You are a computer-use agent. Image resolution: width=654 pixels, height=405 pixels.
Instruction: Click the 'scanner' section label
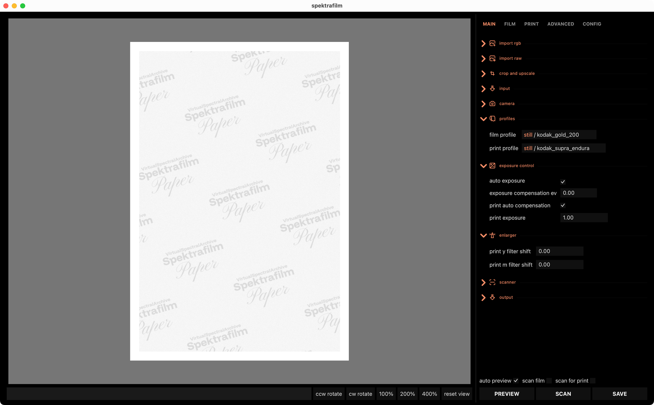[x=507, y=282]
